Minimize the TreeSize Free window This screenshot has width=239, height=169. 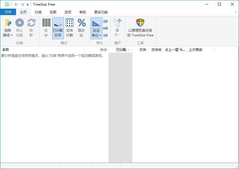(207, 4)
